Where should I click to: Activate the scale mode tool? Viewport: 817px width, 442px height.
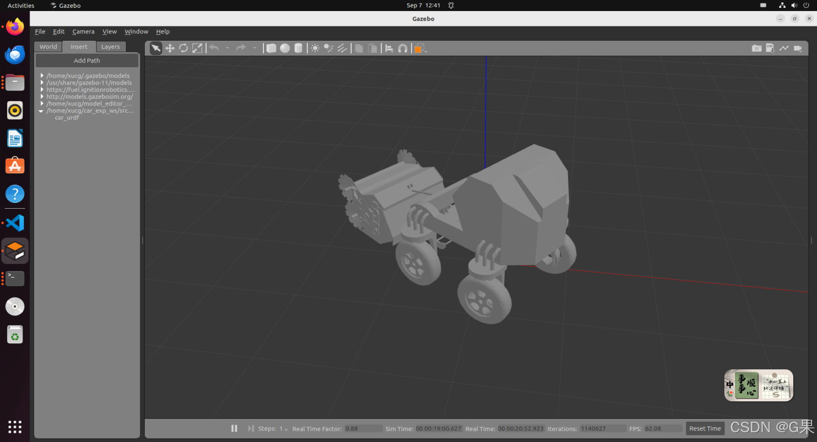point(197,48)
